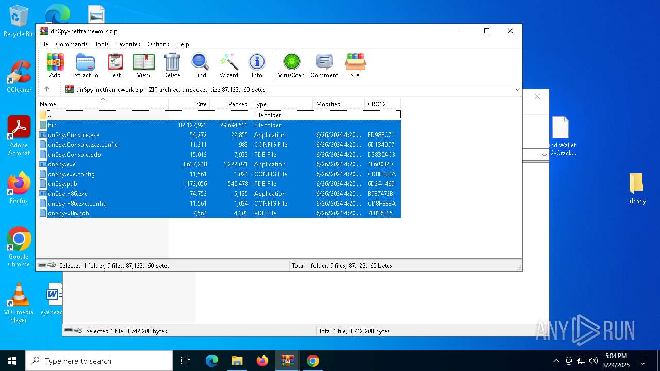Click the Windows Start button
The height and width of the screenshot is (371, 660).
(x=12, y=361)
